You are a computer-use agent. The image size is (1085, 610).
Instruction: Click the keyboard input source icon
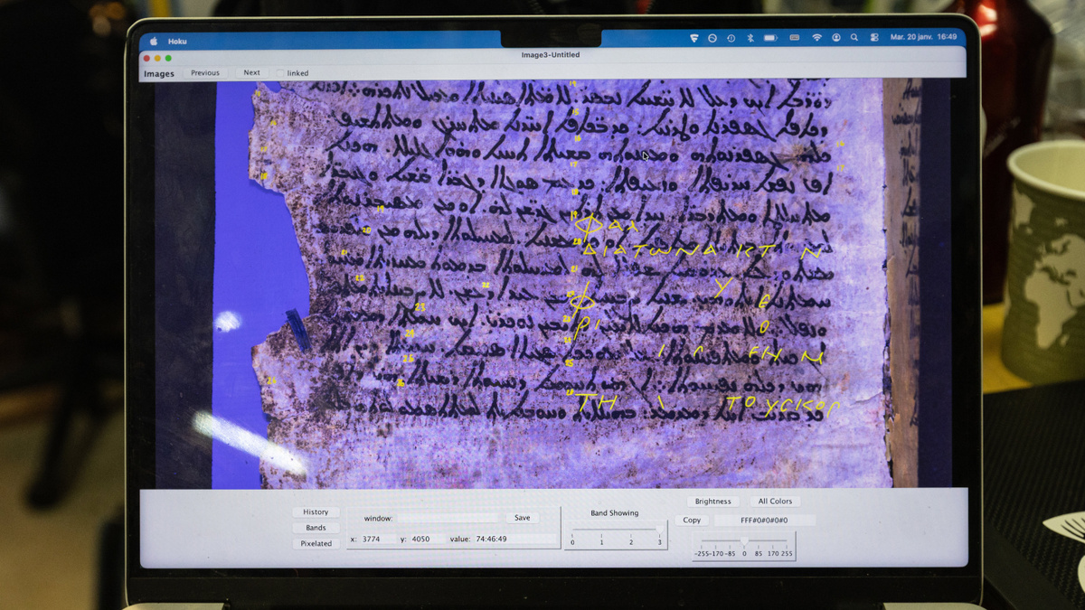click(x=795, y=38)
